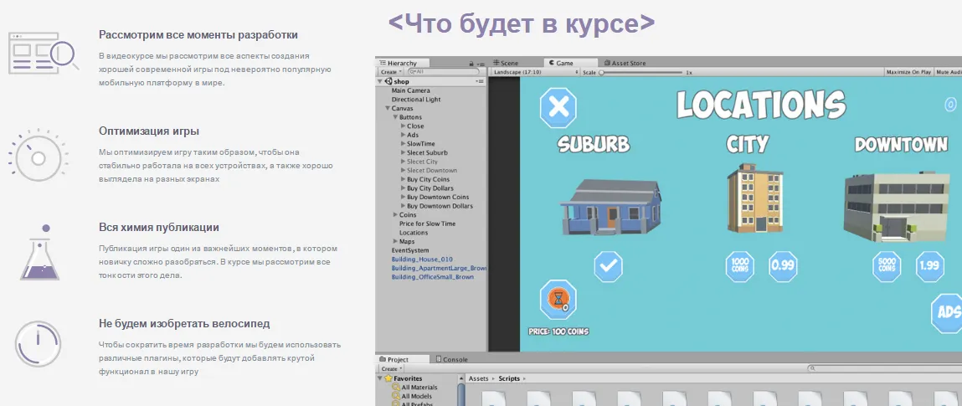Click the ADS octagon icon
Screen dimensions: 962x406
pos(948,311)
